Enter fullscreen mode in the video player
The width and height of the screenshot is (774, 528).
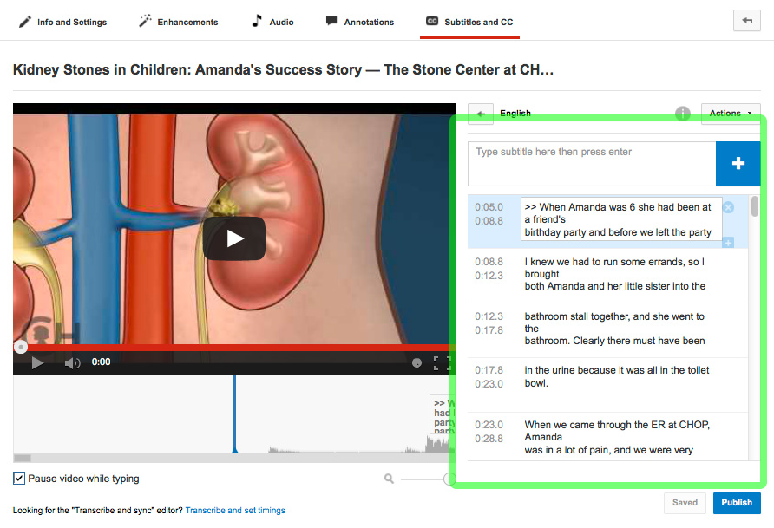(442, 362)
